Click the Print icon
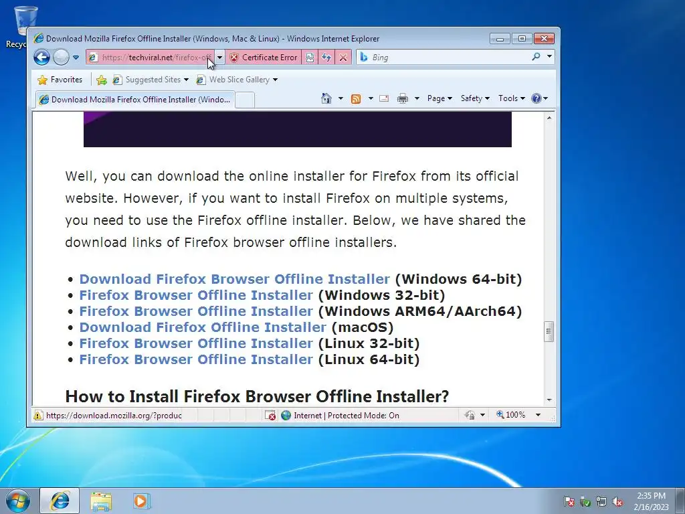This screenshot has width=685, height=514. tap(402, 99)
